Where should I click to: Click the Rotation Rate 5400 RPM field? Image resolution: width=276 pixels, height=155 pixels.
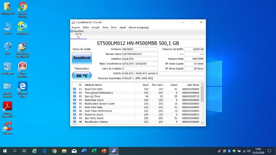pos(194,59)
